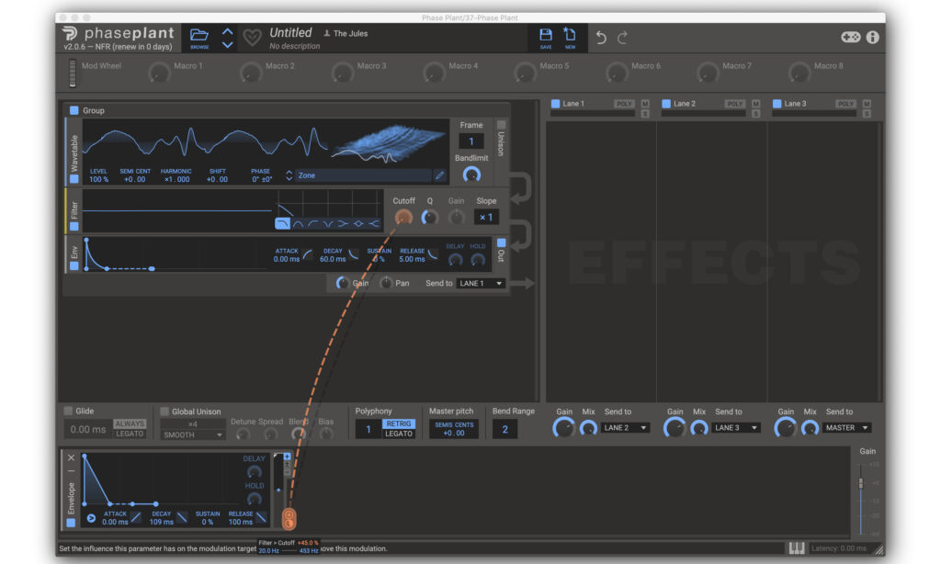Open the Zone wavetable selector
The image size is (941, 564).
363,175
